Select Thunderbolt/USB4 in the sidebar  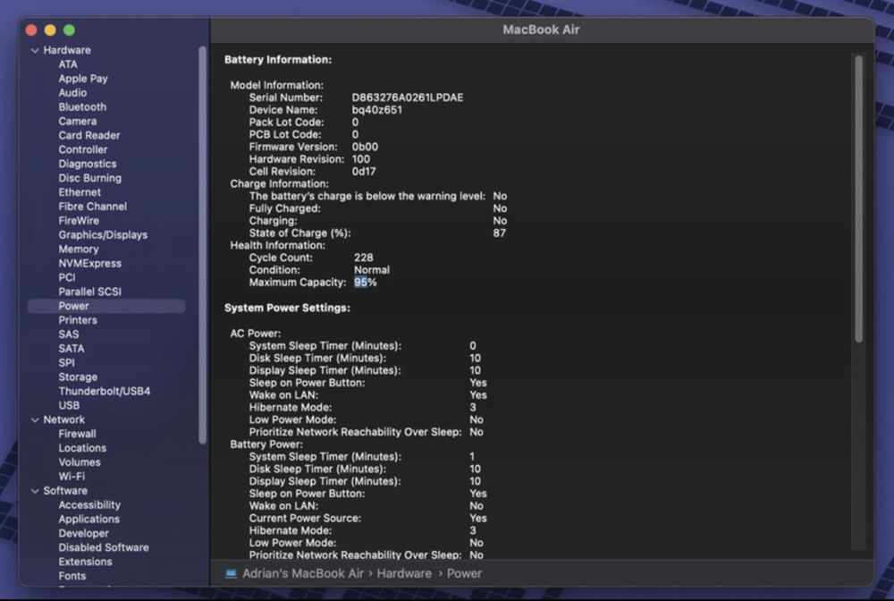click(x=105, y=392)
